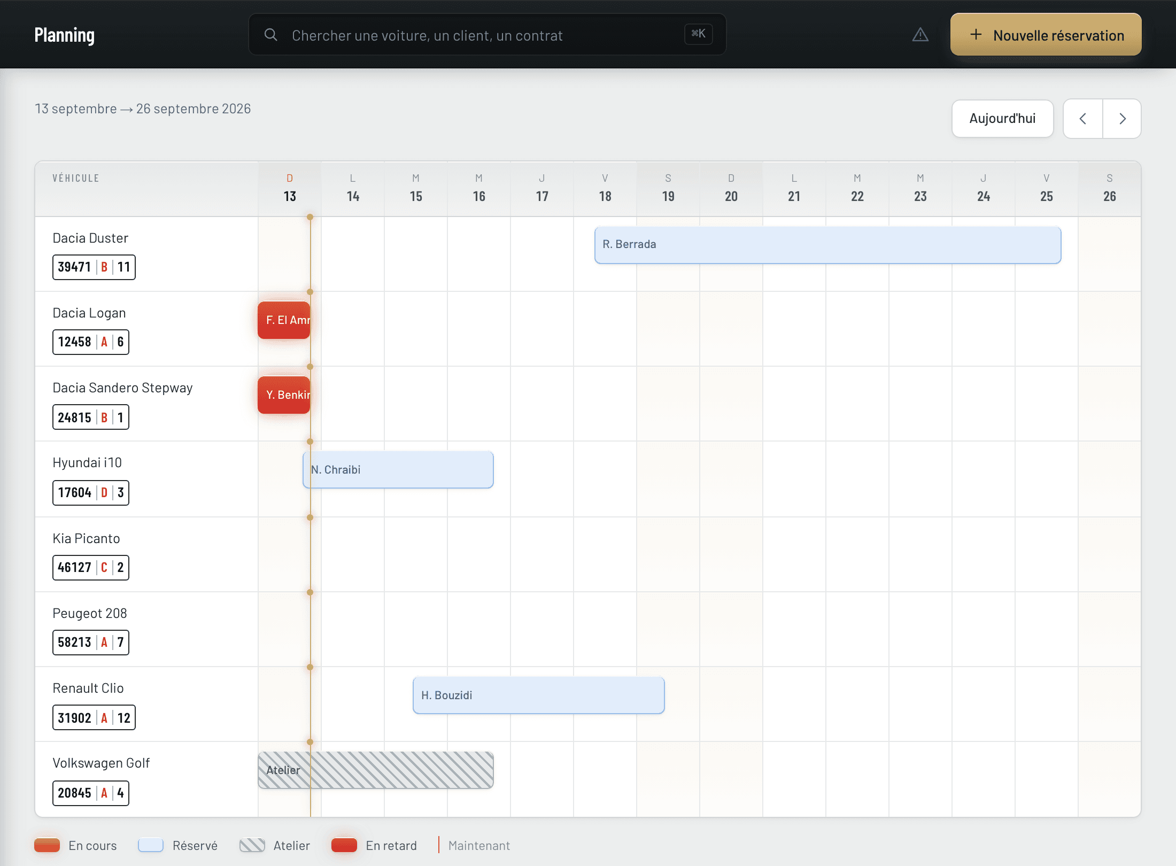This screenshot has width=1176, height=866.
Task: Click the search magnifier icon
Action: tap(271, 35)
